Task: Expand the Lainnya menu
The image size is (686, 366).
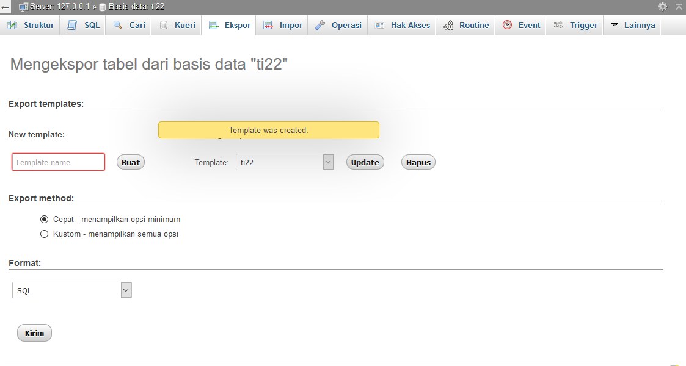Action: [x=632, y=24]
